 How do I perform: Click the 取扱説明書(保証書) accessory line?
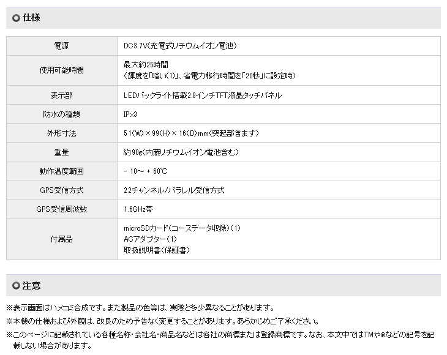click(156, 250)
